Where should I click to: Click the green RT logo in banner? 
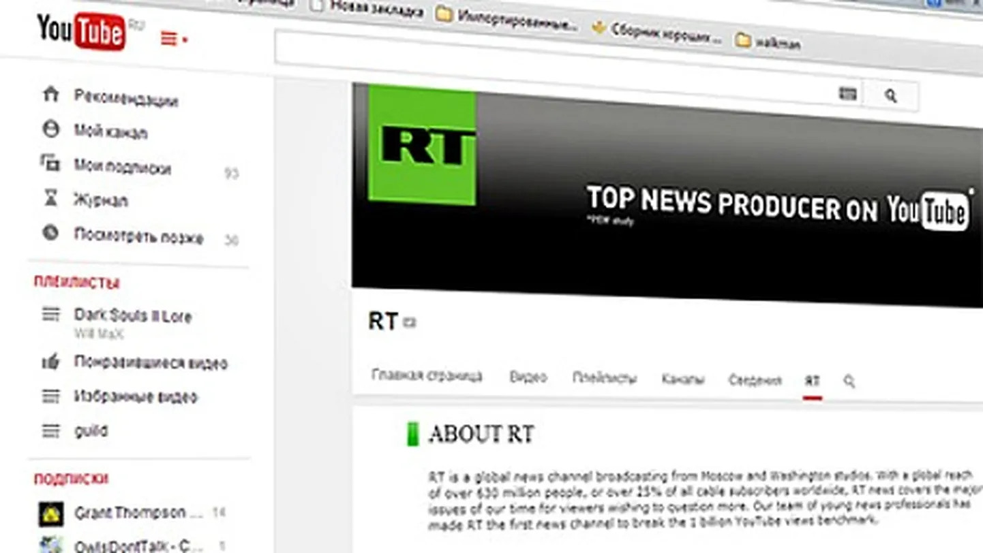(422, 144)
